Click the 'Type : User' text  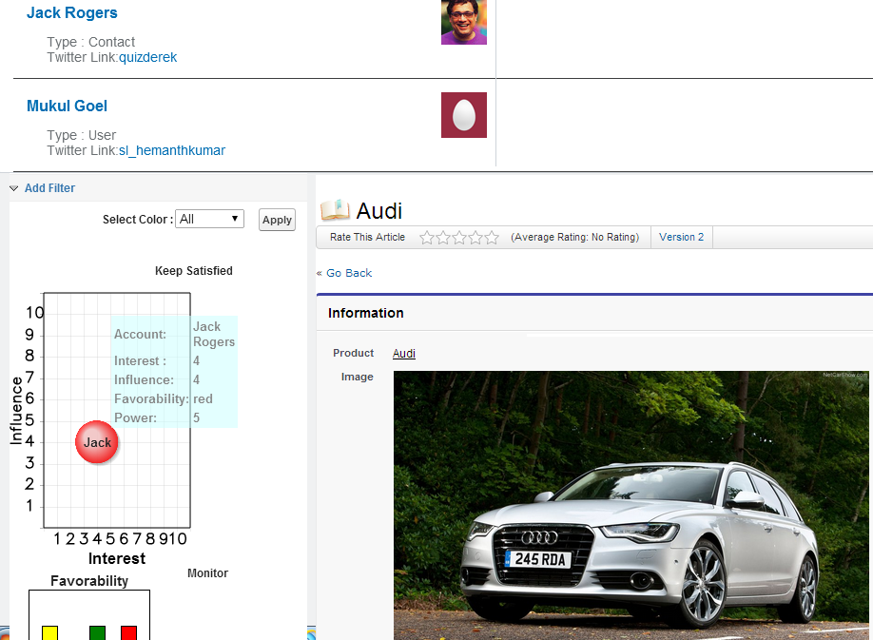81,135
